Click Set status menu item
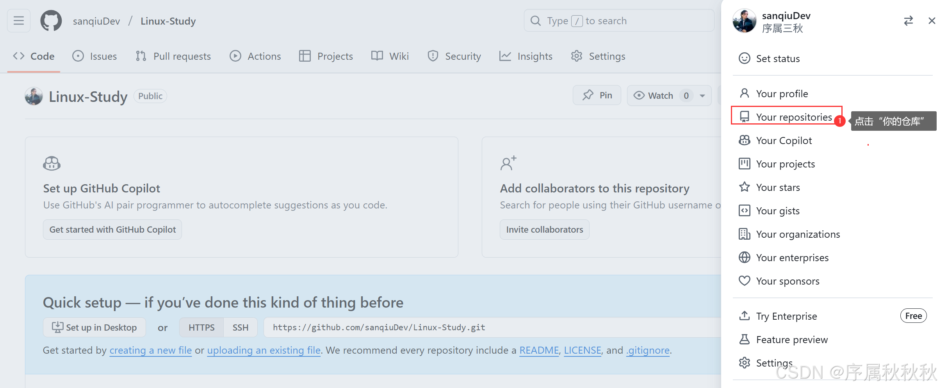The width and height of the screenshot is (939, 388). point(833,59)
